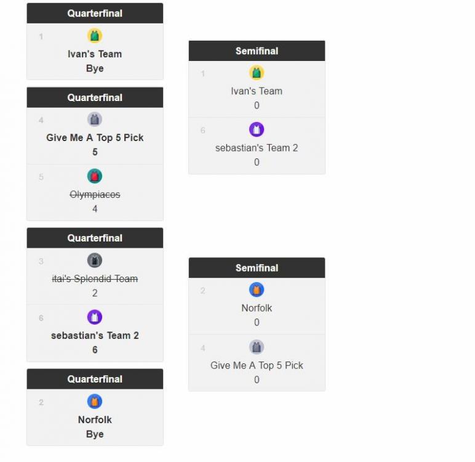Select the Ivan's Team name in the Semifinal
475x462 pixels.
point(257,91)
